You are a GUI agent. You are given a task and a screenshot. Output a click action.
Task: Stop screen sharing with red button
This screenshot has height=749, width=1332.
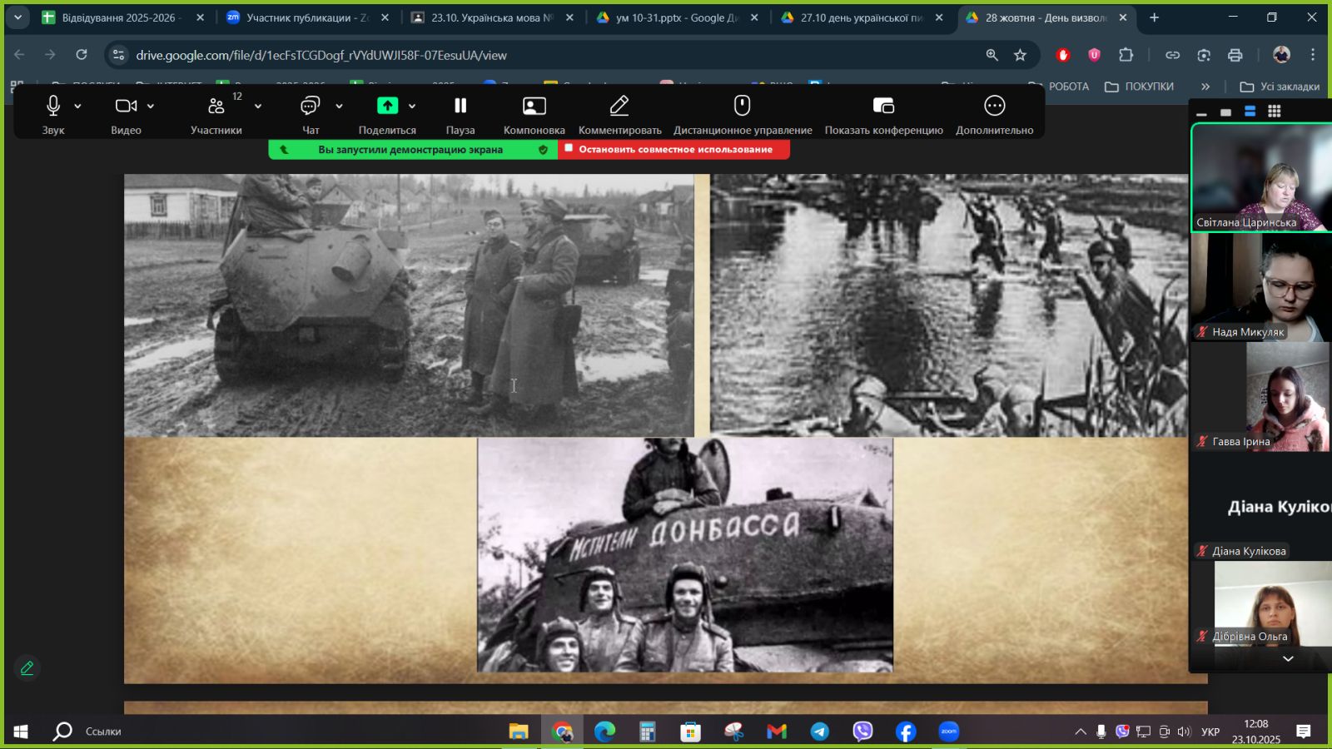[674, 150]
